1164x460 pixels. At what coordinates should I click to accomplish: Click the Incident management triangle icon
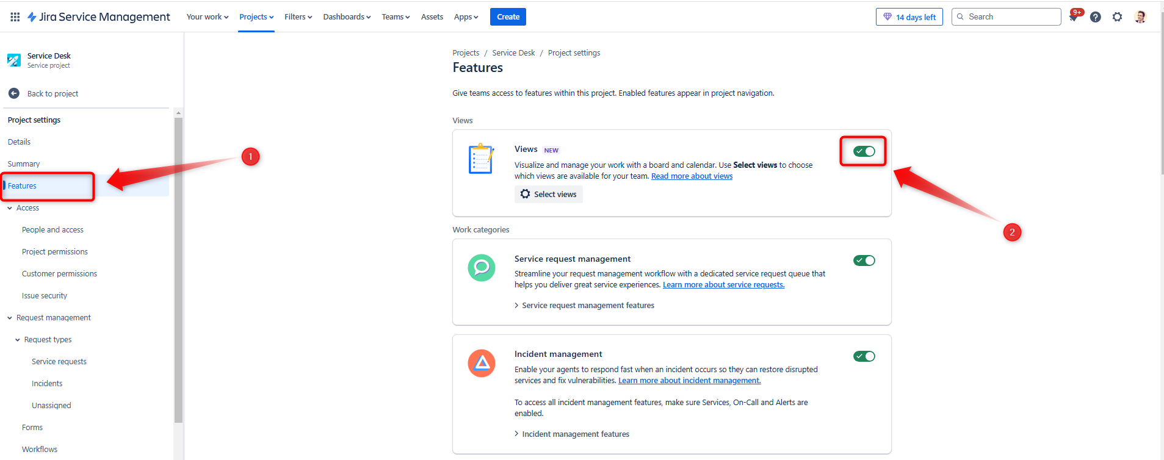pos(482,363)
